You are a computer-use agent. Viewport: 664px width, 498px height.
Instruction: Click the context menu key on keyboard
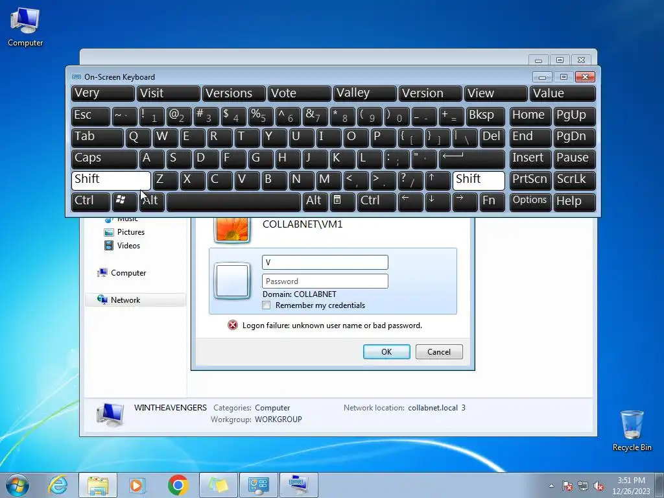pos(342,201)
